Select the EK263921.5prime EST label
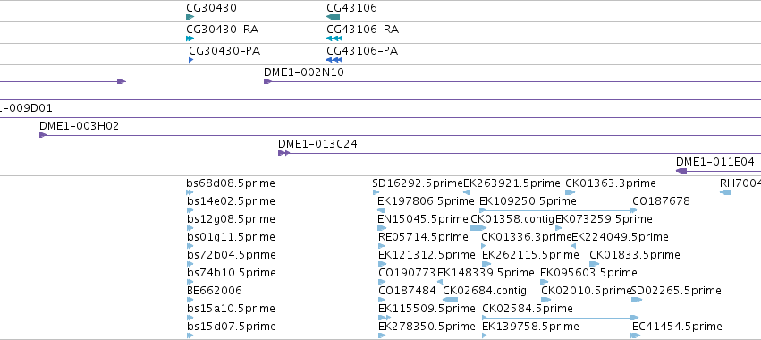This screenshot has height=340, width=761. pos(512,183)
